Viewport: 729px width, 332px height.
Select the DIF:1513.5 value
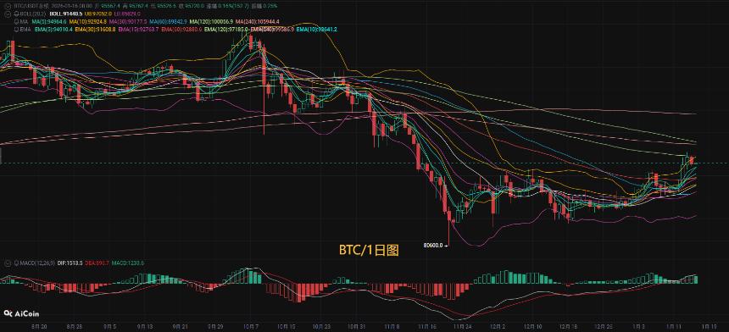tap(70, 263)
